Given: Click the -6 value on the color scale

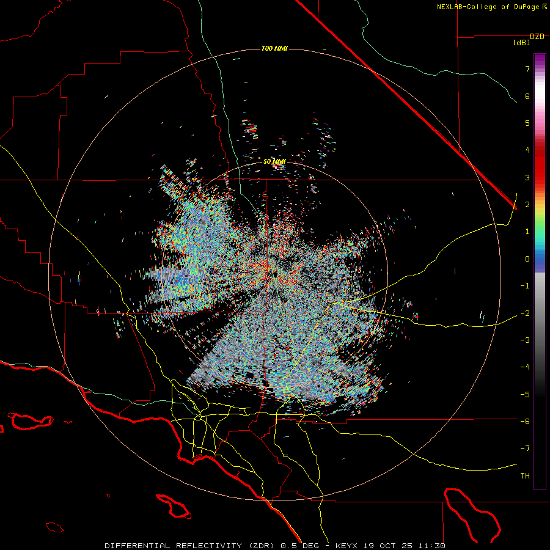Looking at the screenshot, I should (x=525, y=422).
